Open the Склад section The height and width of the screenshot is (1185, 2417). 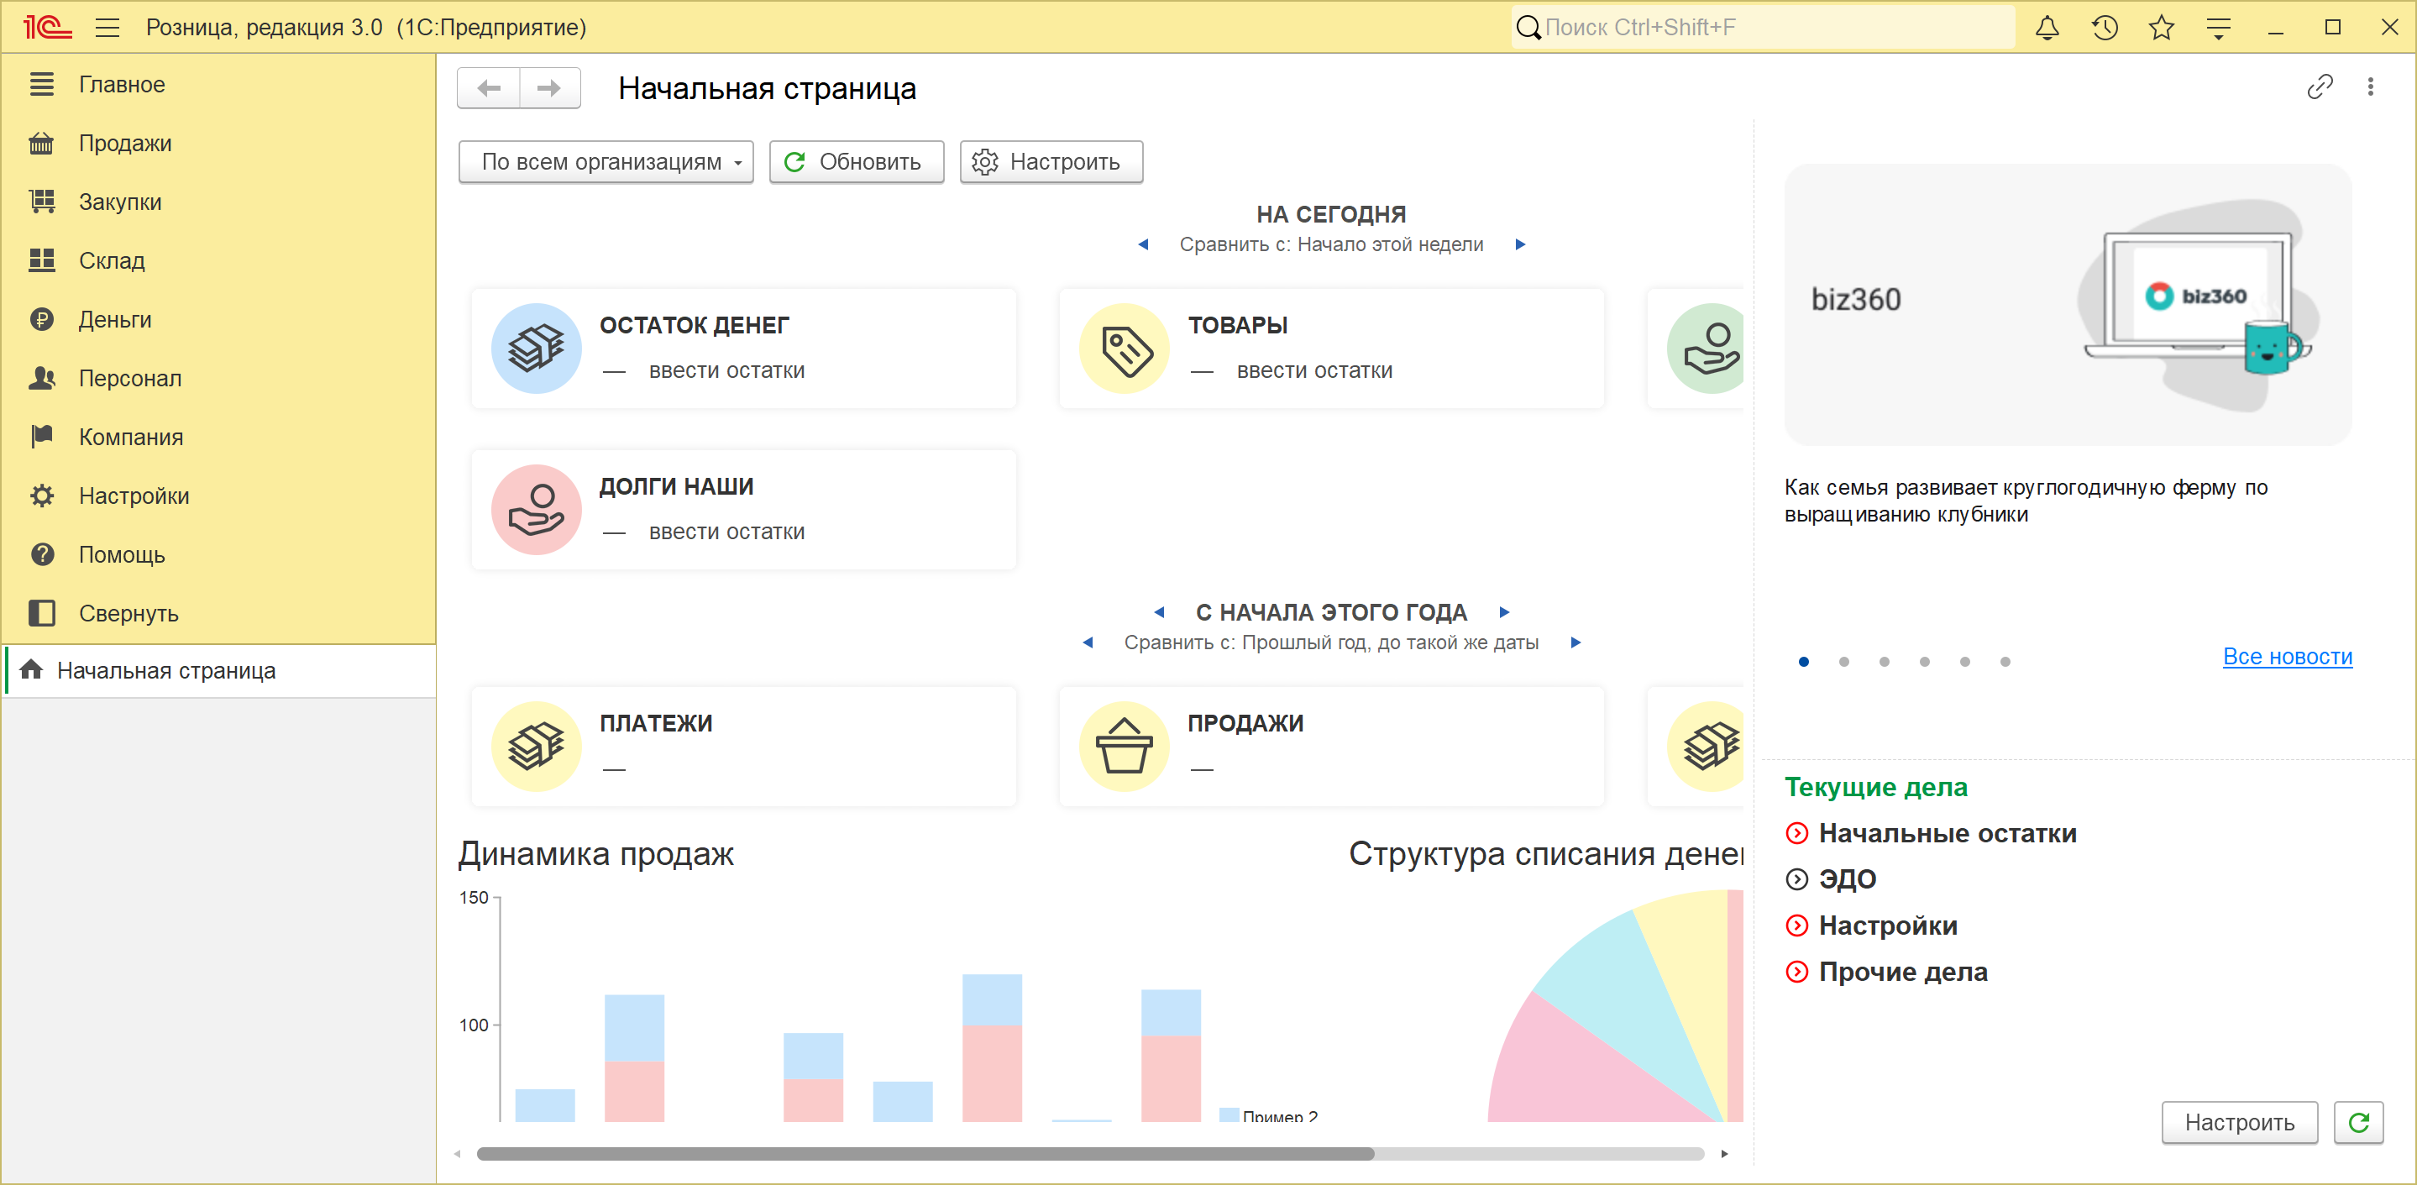(218, 261)
